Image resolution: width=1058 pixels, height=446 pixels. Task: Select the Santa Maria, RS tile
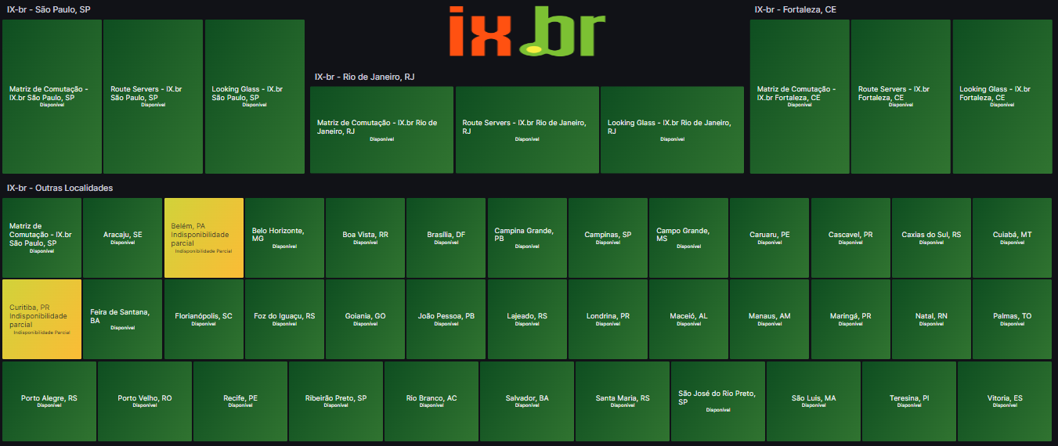pyautogui.click(x=623, y=401)
